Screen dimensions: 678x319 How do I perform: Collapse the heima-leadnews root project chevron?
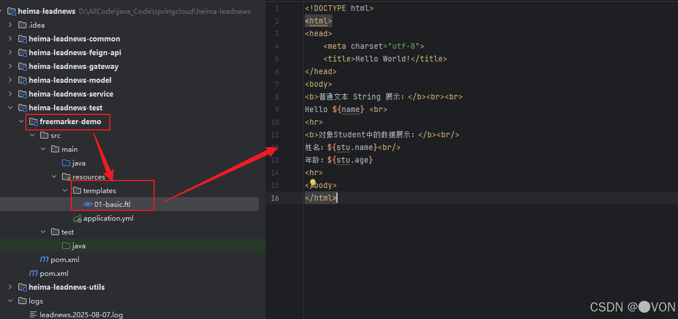click(1, 11)
